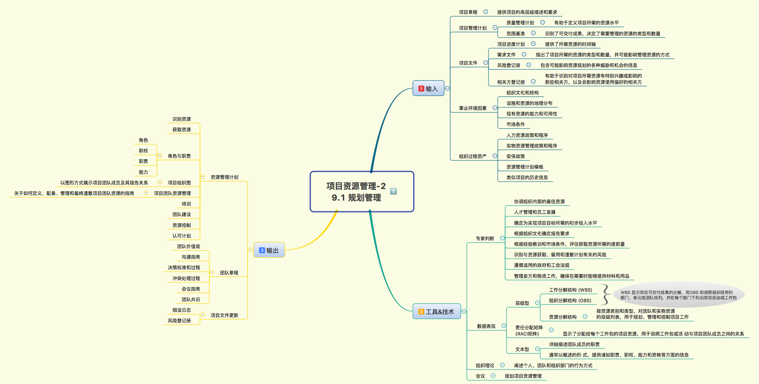Click the red priority 1 badge on 输入 node
The height and width of the screenshot is (384, 759).
(x=422, y=88)
